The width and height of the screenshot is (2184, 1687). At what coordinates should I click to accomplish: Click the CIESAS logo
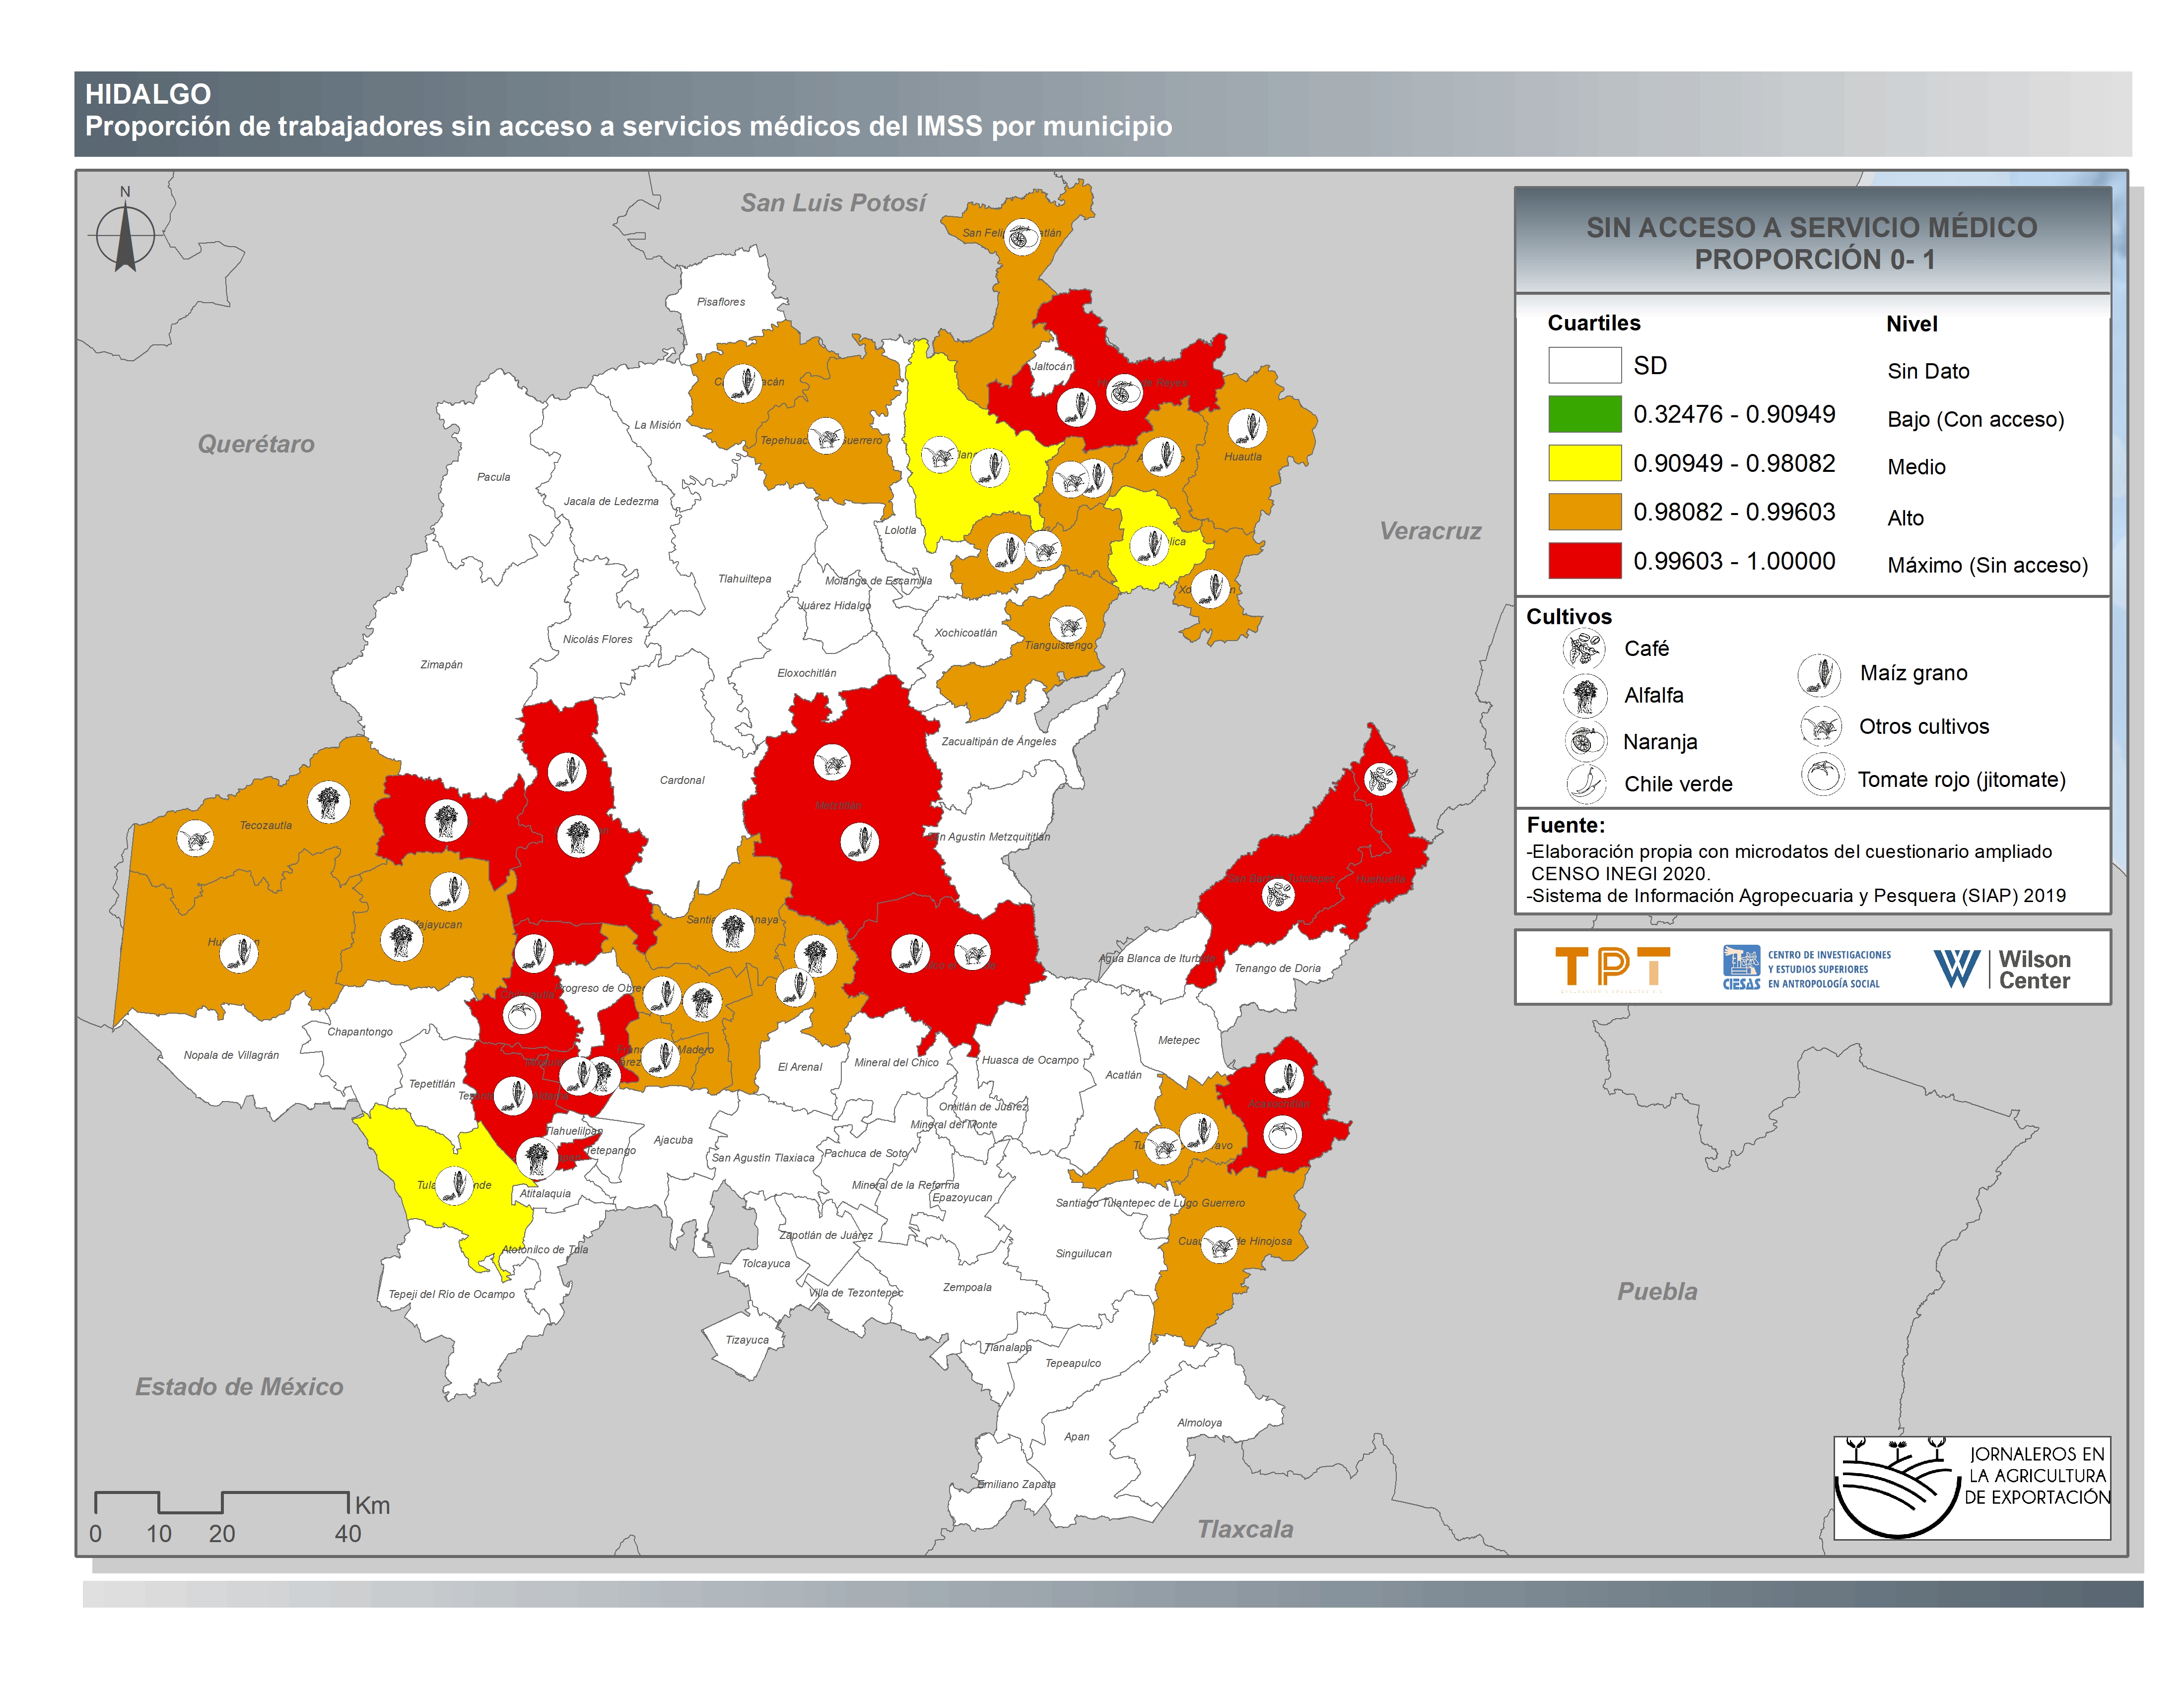(1806, 969)
